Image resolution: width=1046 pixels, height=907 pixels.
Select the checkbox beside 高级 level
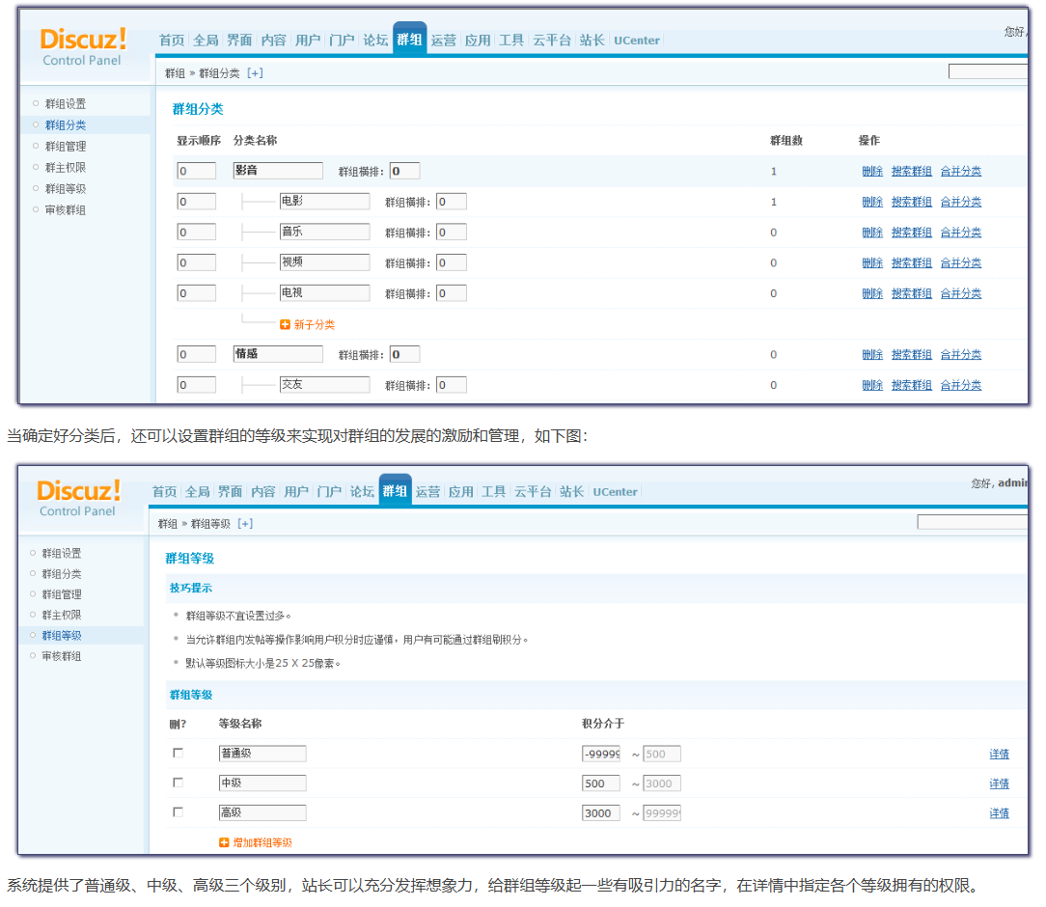pos(178,812)
